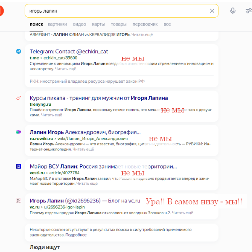Open the 'все' tab
Image resolution: width=252 pixels, height=252 pixels.
[x=167, y=24]
